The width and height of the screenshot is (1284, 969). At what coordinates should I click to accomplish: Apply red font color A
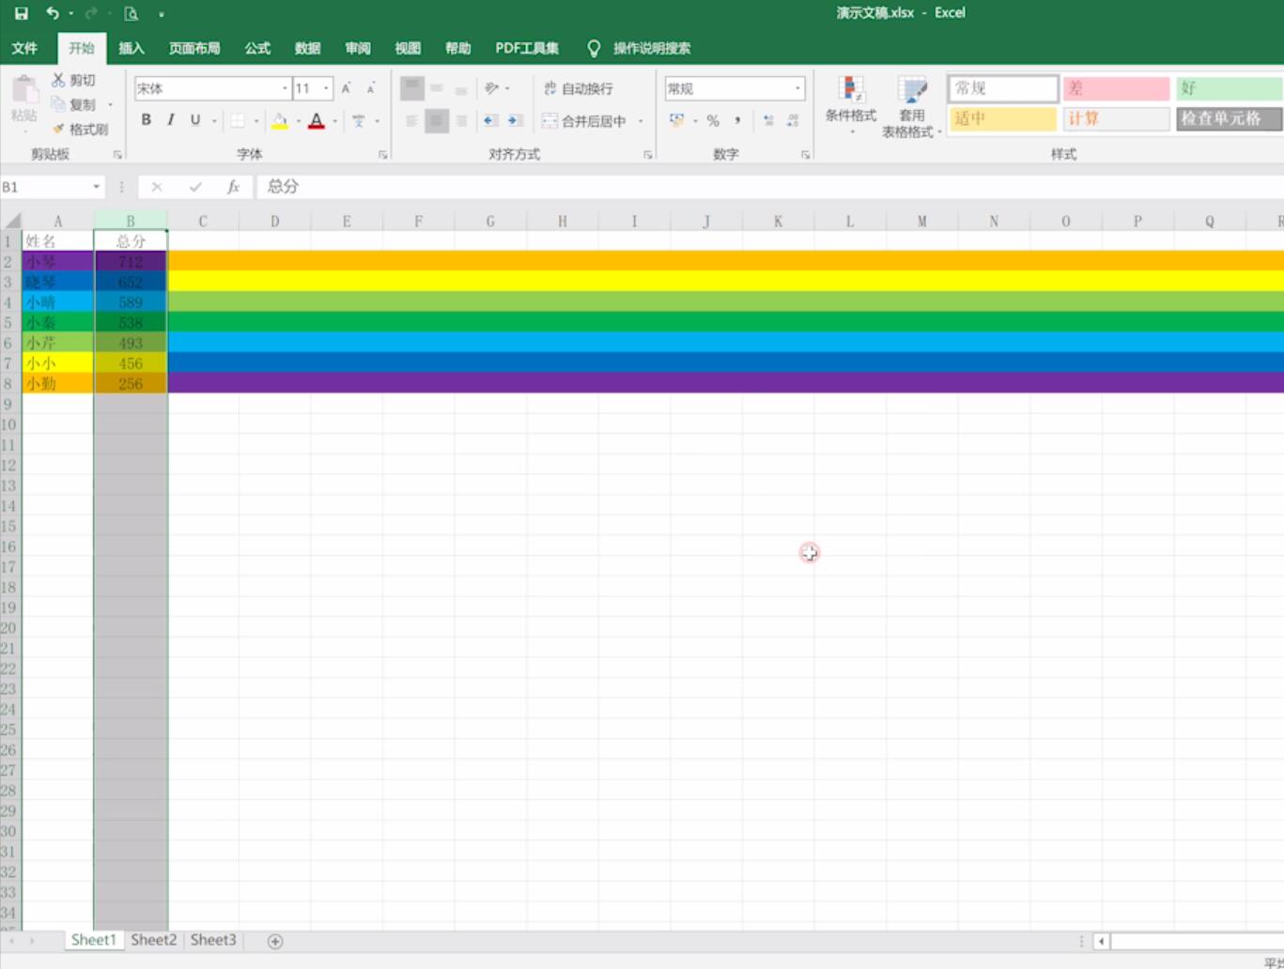point(317,120)
